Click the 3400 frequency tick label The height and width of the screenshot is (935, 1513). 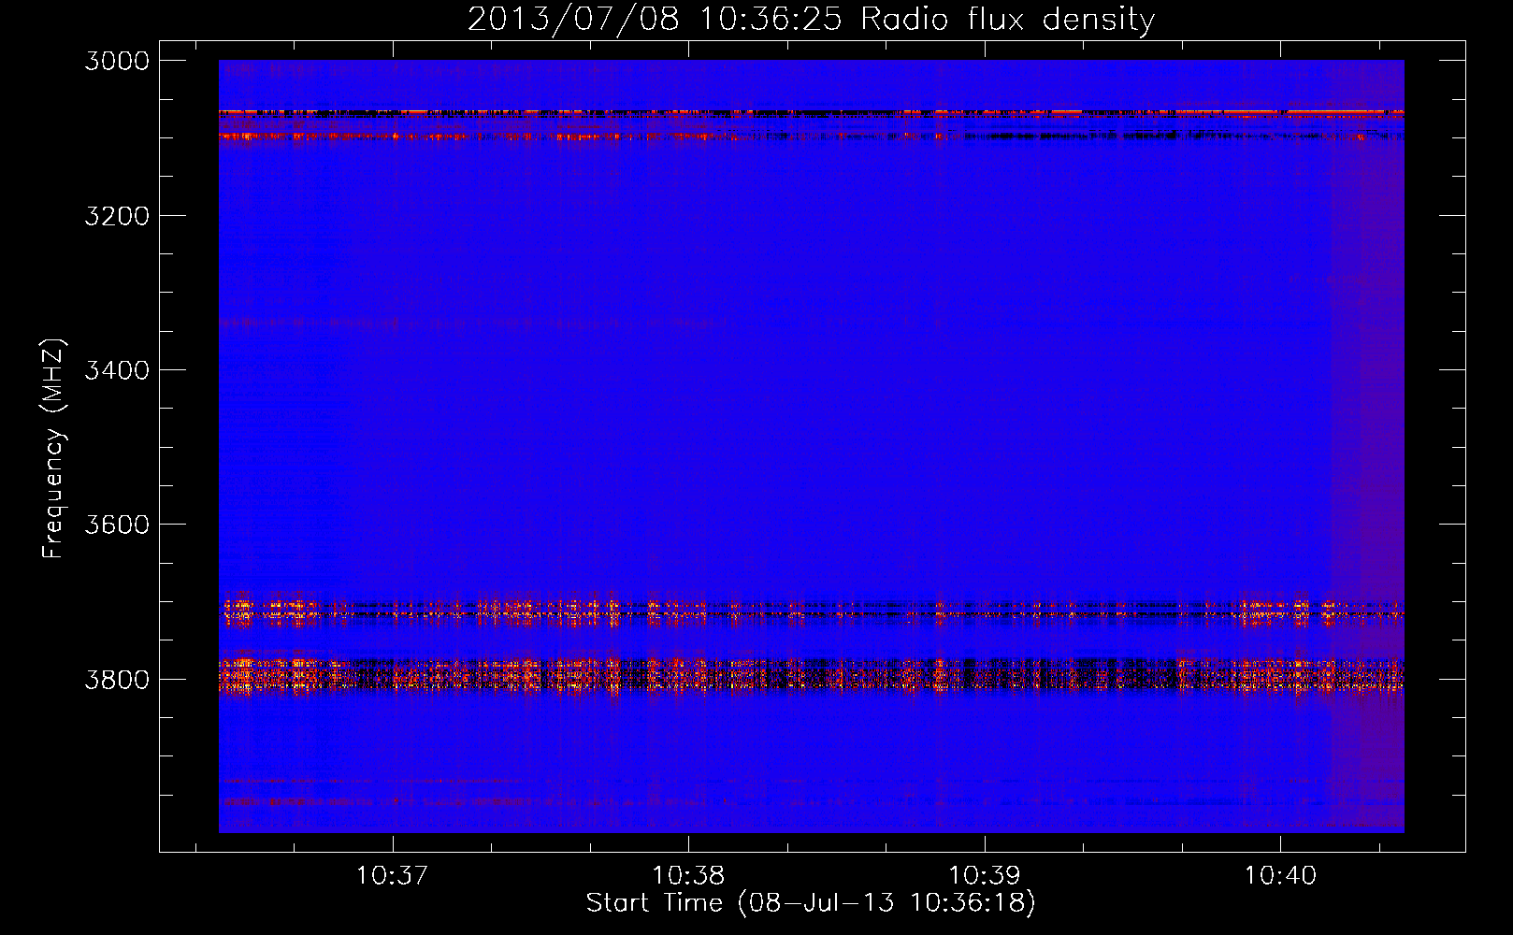[x=117, y=370]
